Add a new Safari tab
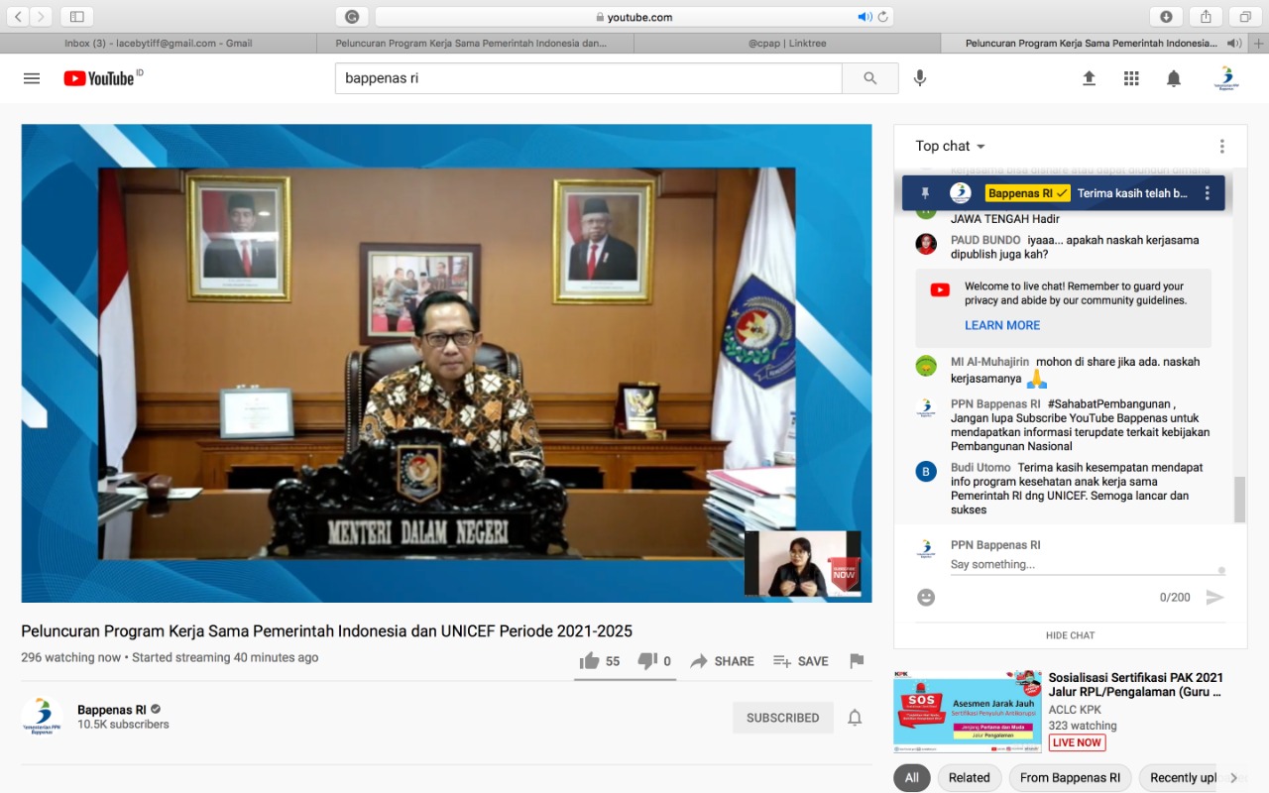This screenshot has height=793, width=1269. [x=1259, y=44]
